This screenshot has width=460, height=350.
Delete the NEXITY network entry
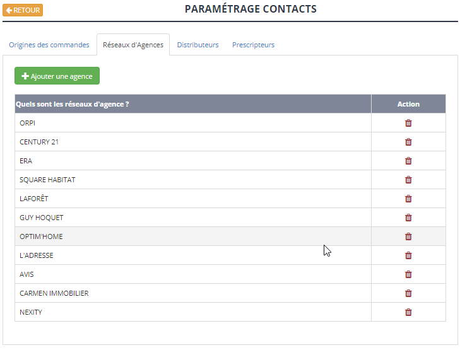click(x=408, y=312)
